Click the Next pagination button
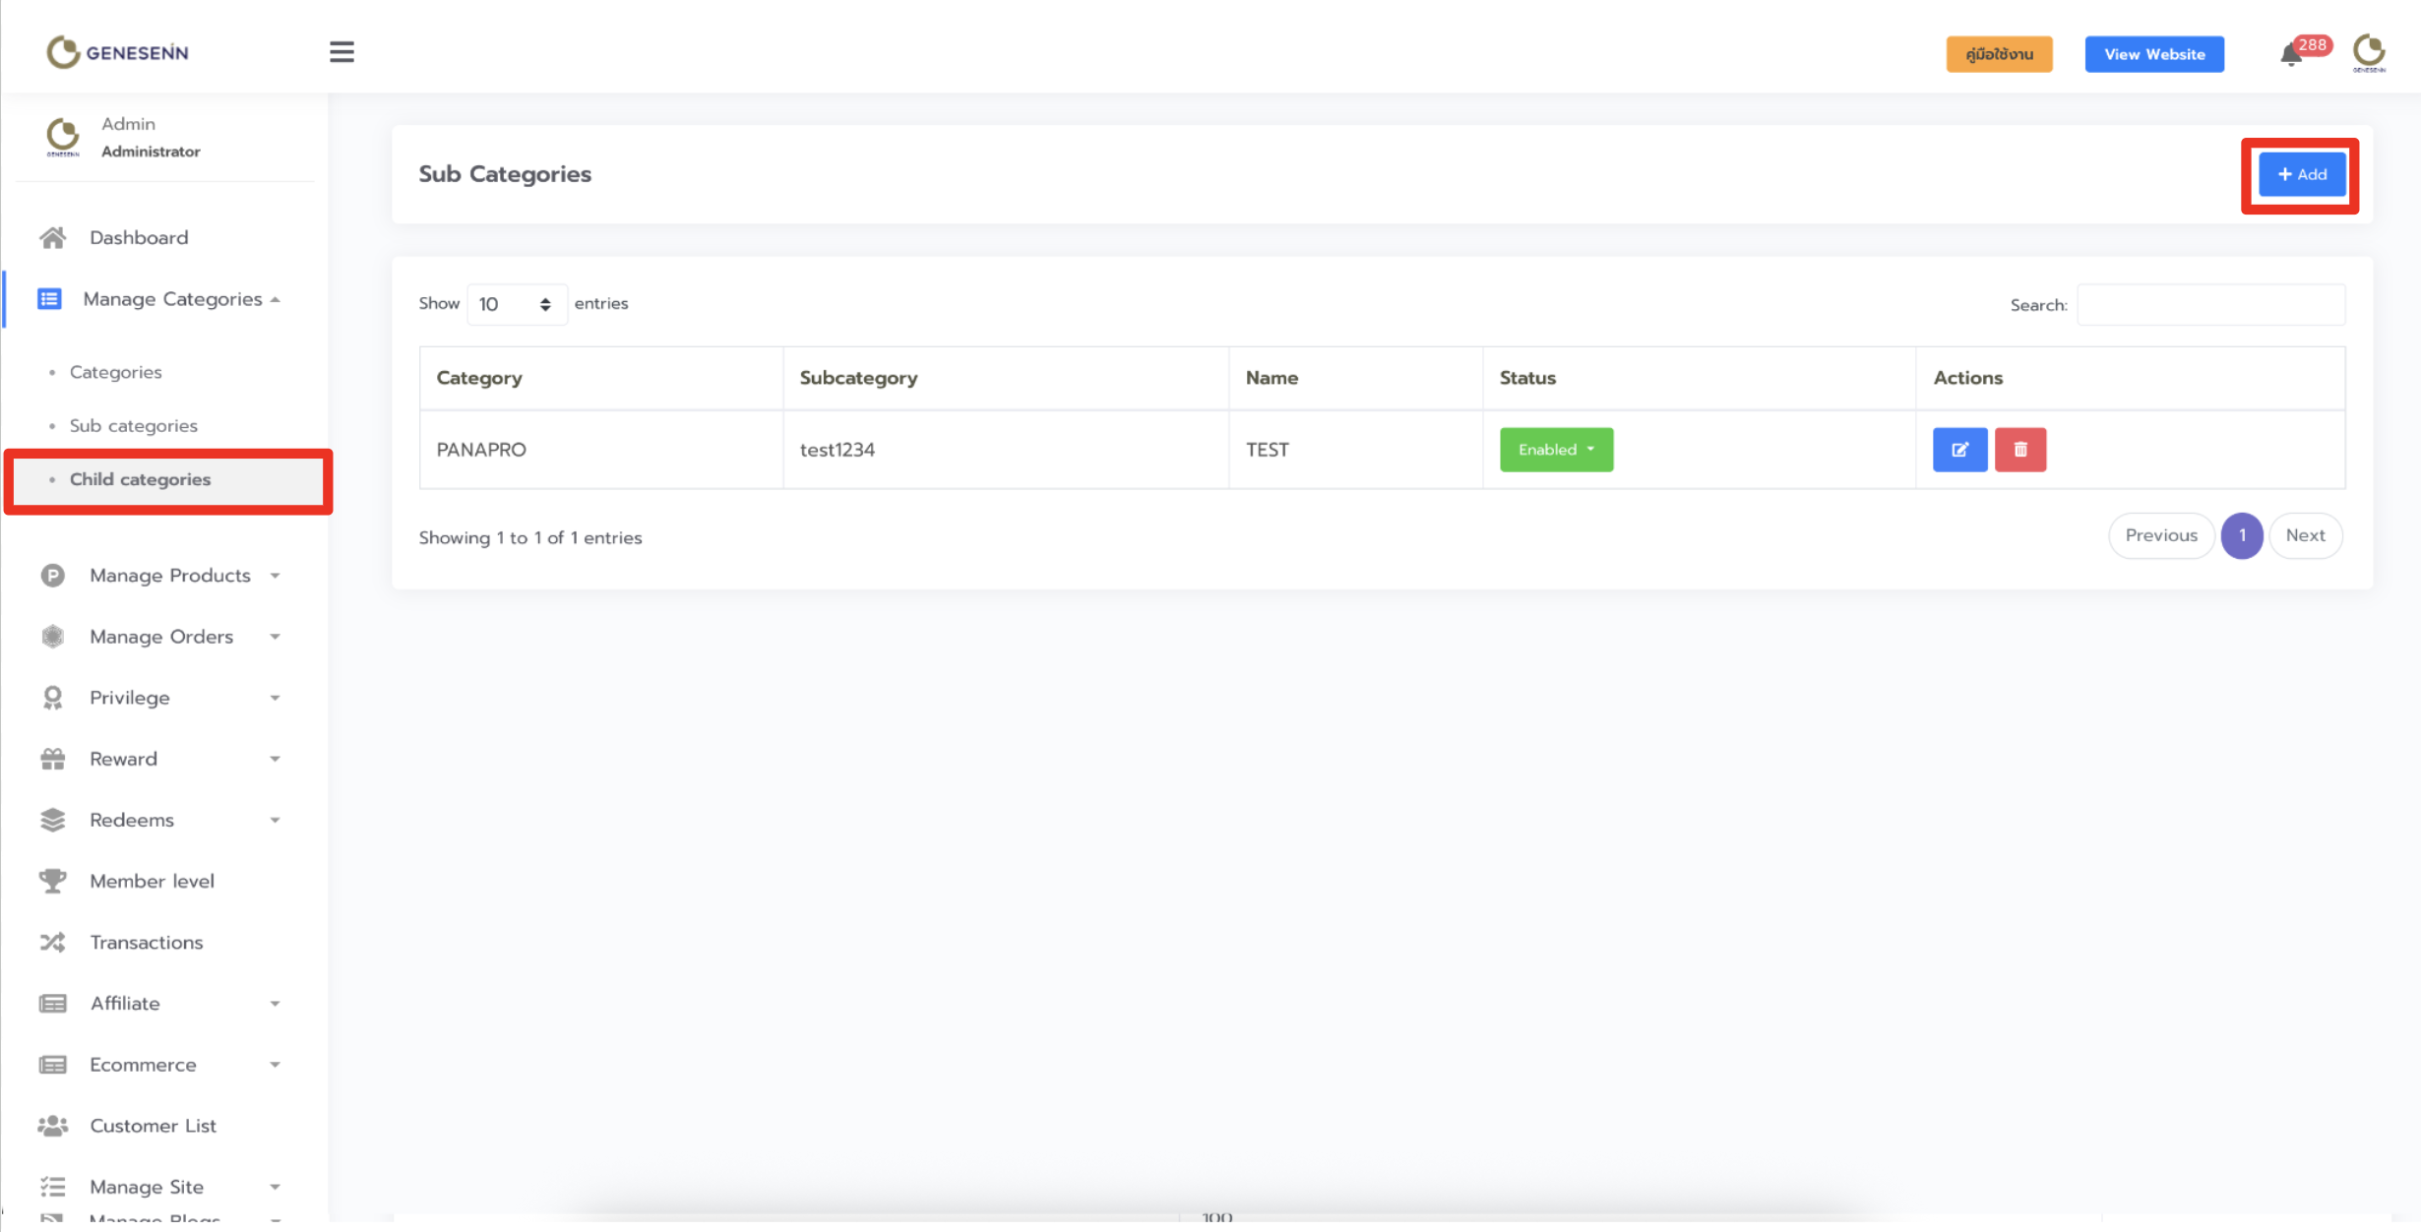Screen dimensions: 2421x1232 click(2305, 535)
